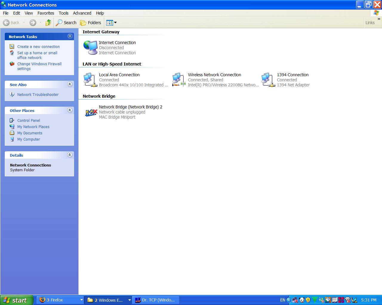The width and height of the screenshot is (382, 305).
Task: Open the Views dropdown arrow
Action: click(115, 23)
